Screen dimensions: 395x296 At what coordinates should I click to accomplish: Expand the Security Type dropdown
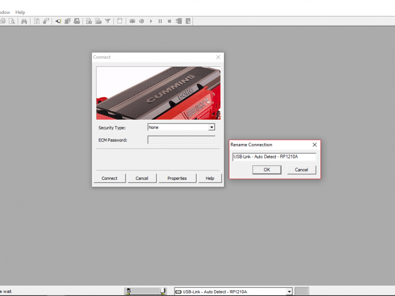[x=211, y=127]
